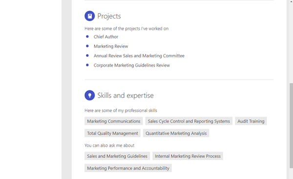
Task: Click the Skills and expertise lightbulb icon
Action: tap(90, 95)
